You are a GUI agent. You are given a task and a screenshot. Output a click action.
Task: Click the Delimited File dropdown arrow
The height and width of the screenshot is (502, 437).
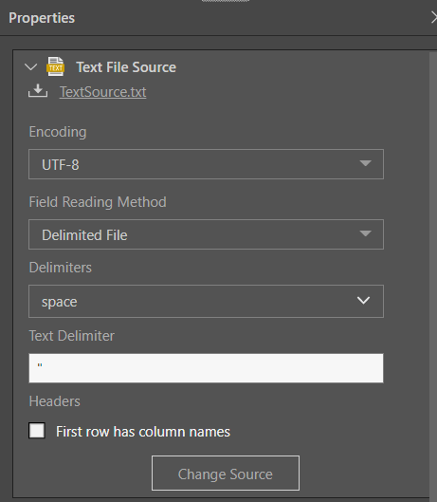coord(365,233)
